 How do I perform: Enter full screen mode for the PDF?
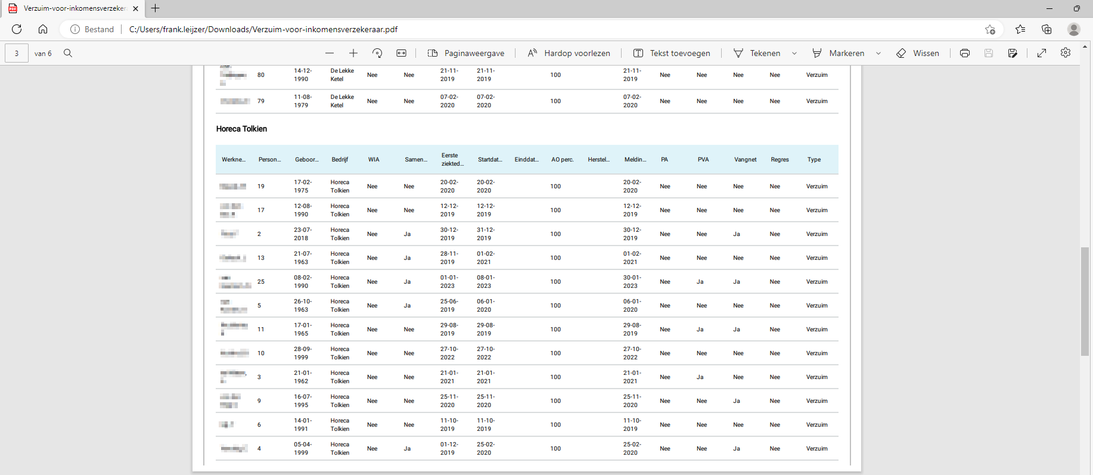pyautogui.click(x=1042, y=53)
